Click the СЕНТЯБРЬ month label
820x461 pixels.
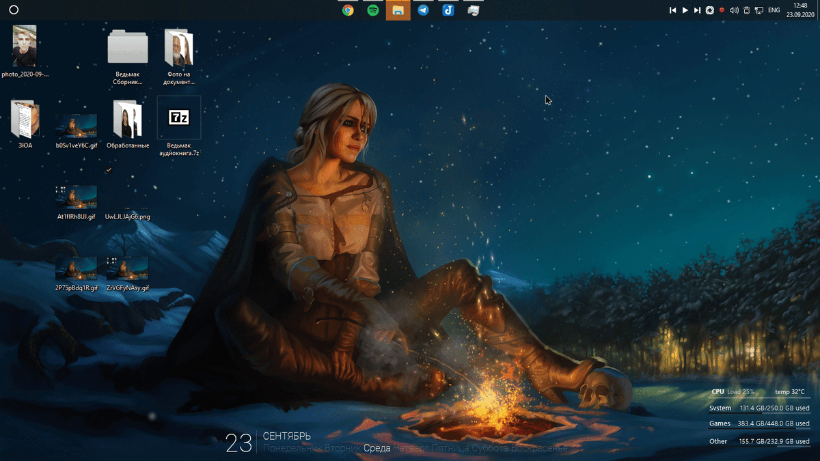point(287,436)
